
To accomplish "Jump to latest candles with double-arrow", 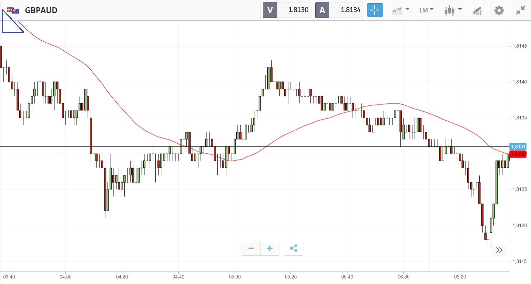I will pyautogui.click(x=499, y=250).
